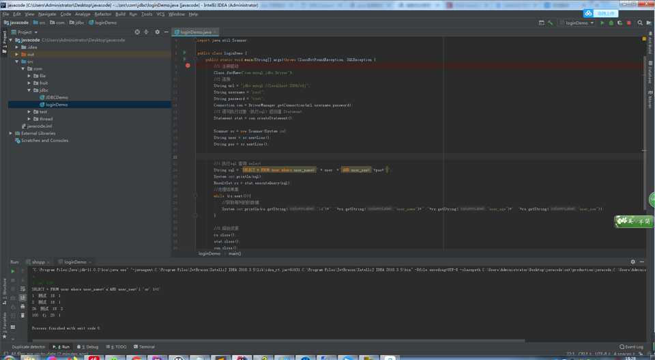This screenshot has width=655, height=360.
Task: Print console output via printer icon
Action: point(23,307)
